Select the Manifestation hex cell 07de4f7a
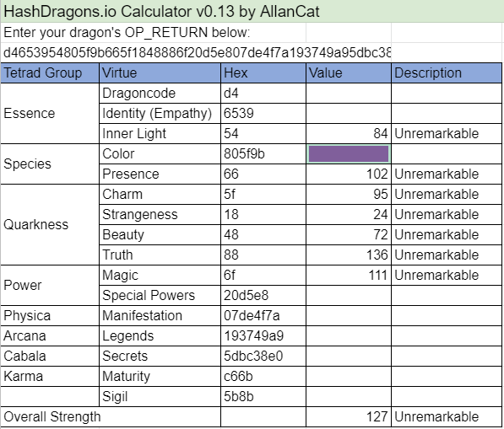504x429 pixels. click(x=263, y=315)
